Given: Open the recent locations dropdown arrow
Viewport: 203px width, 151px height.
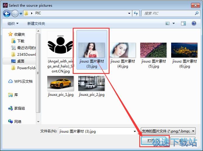Looking at the screenshot, I should tap(21, 13).
